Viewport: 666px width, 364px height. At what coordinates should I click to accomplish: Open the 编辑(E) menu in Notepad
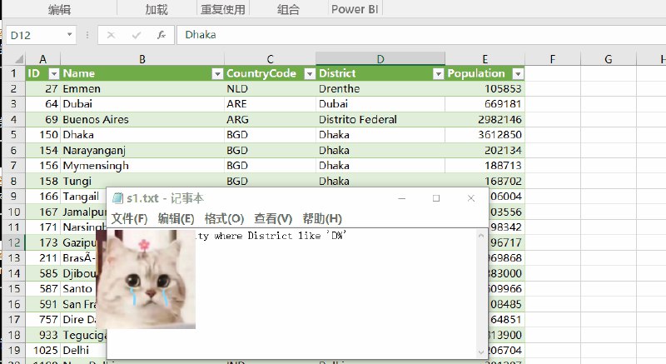[x=176, y=219]
